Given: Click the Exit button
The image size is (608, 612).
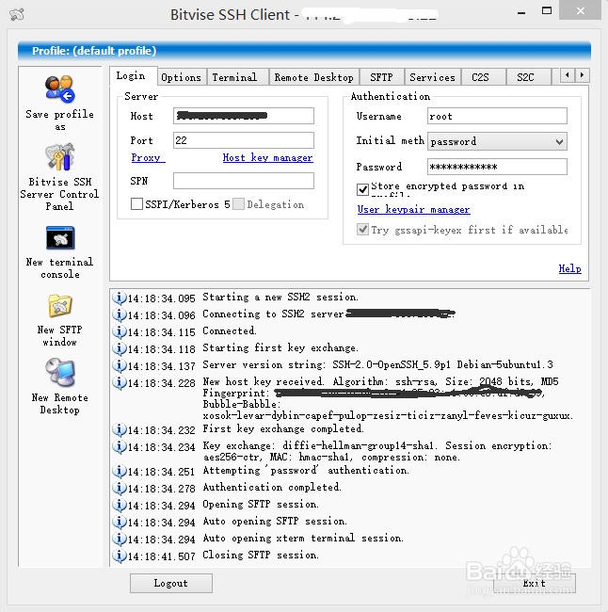Looking at the screenshot, I should [x=535, y=583].
